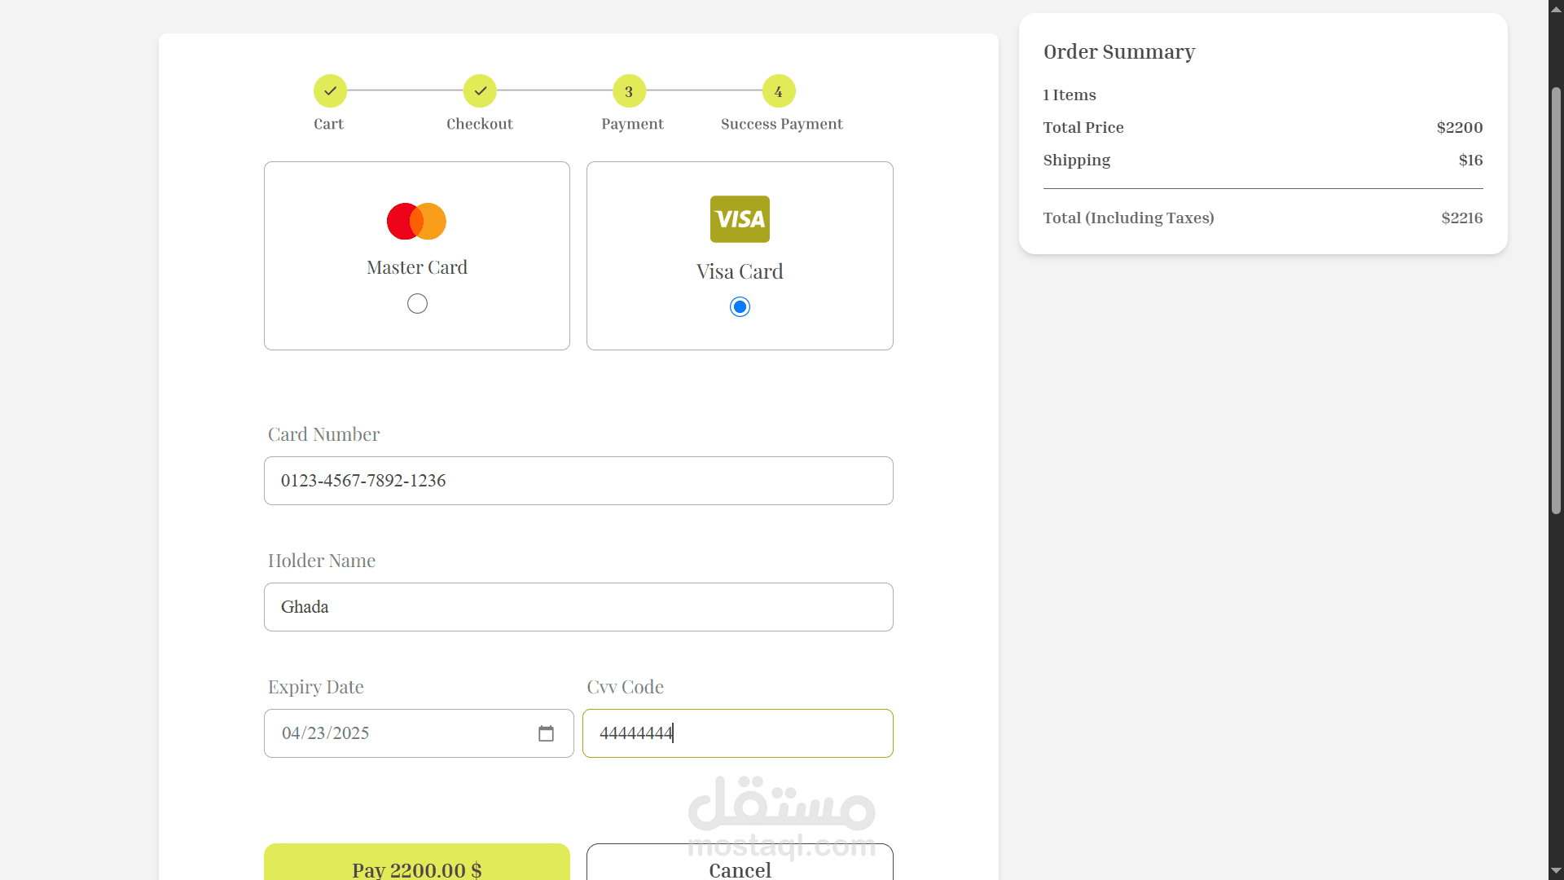1564x880 pixels.
Task: Click the Visa logo icon
Action: point(740,219)
